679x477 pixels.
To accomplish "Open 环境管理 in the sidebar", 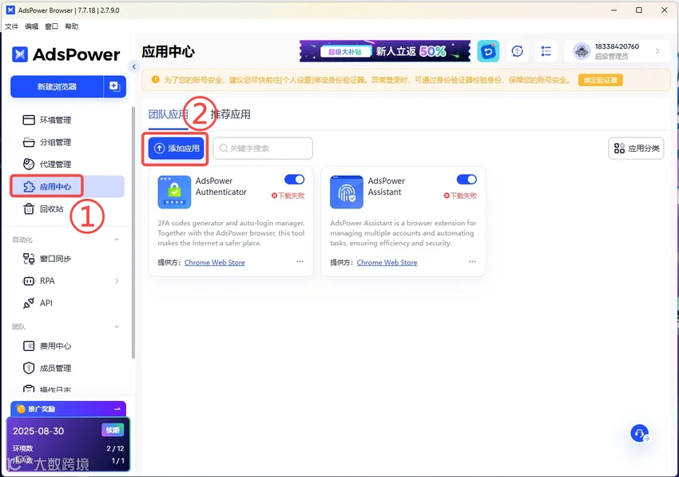I will [x=47, y=120].
